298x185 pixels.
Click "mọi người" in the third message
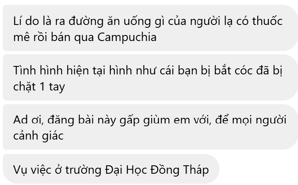[259, 121]
